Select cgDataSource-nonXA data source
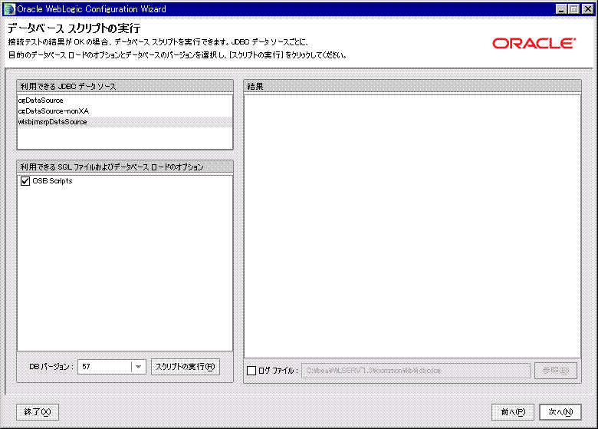The height and width of the screenshot is (429, 598). 125,111
